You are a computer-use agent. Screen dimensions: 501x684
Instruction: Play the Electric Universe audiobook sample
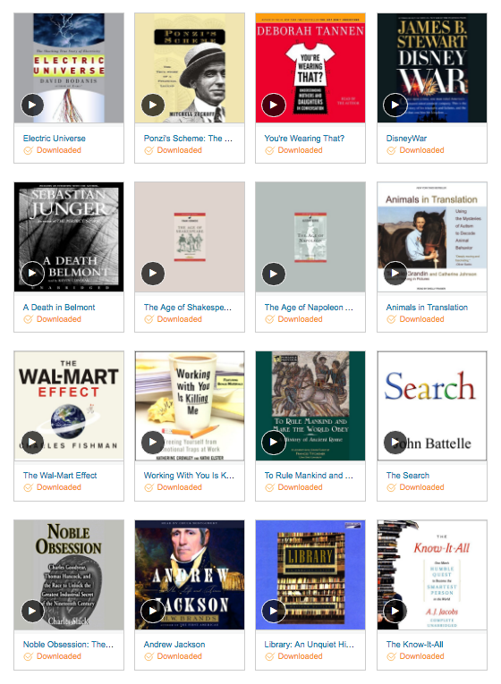coord(32,106)
